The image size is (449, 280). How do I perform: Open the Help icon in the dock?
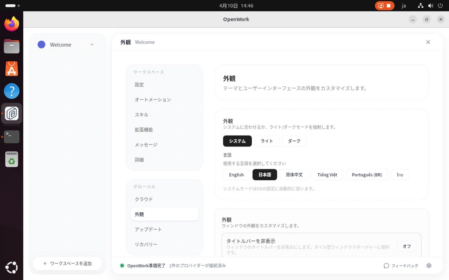pos(12,91)
